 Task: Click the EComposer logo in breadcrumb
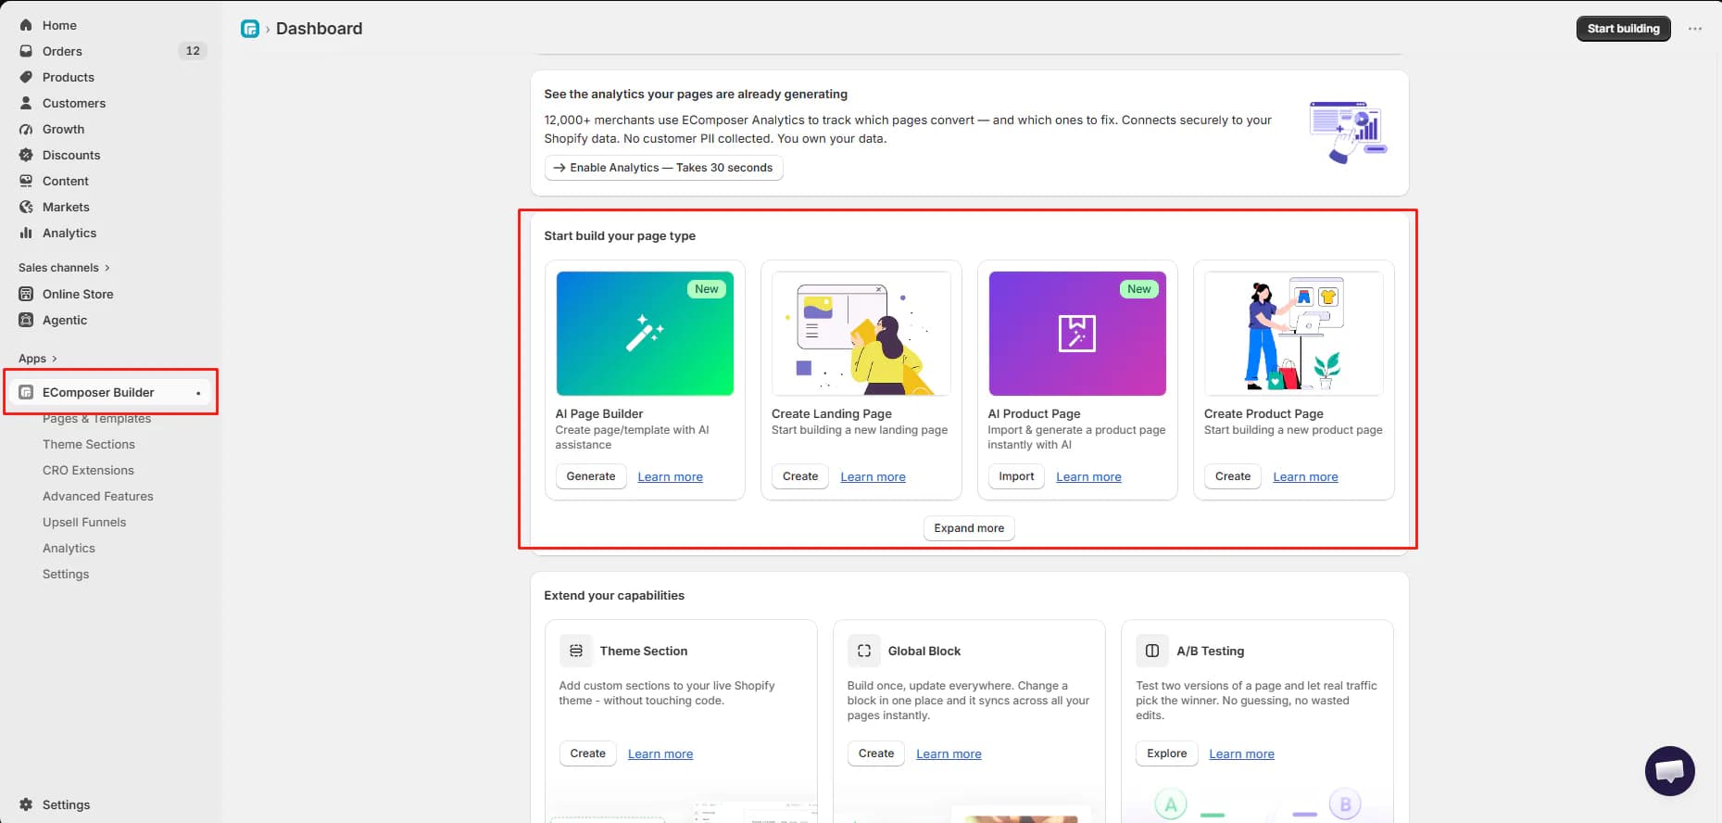tap(250, 29)
